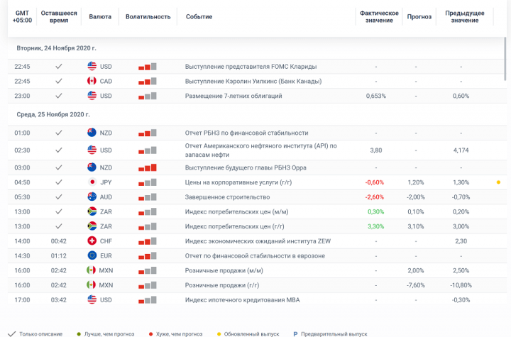Click the Canadian flag in the CAD row
This screenshot has height=337, width=511.
coord(92,81)
